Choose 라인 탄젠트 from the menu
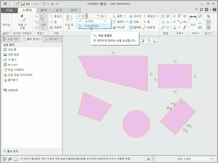218x163 pixels. [94, 26]
